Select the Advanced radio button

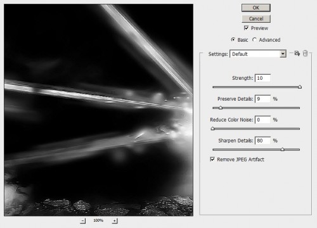point(254,40)
